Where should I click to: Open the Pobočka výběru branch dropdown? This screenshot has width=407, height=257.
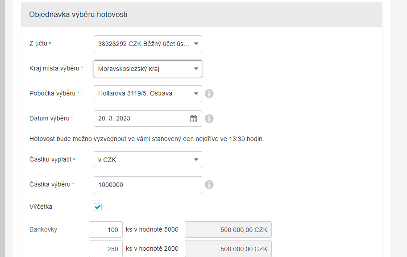(148, 93)
